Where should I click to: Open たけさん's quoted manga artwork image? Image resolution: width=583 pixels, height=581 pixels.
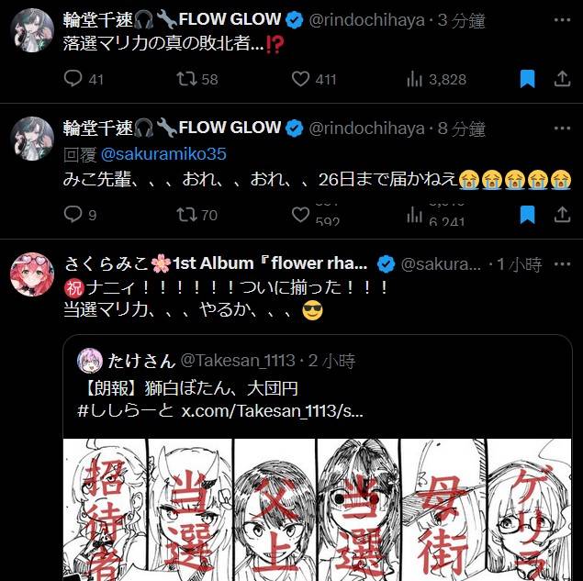point(317,509)
